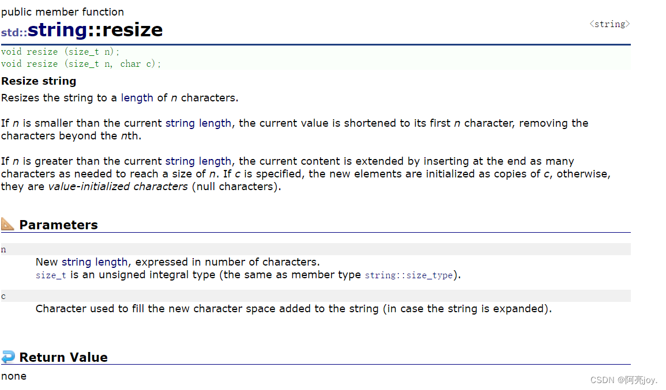Click the parameter c row header
666x390 pixels.
[x=315, y=296]
